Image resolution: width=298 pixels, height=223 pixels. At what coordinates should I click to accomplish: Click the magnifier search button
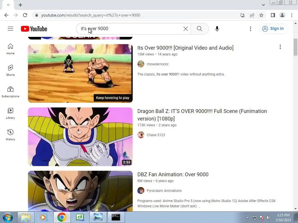click(x=199, y=29)
